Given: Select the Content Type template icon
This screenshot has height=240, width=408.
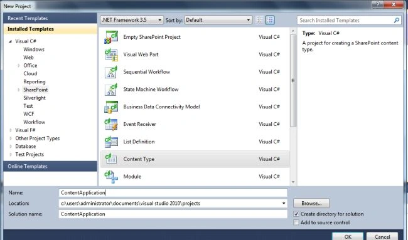Looking at the screenshot, I should pos(111,159).
